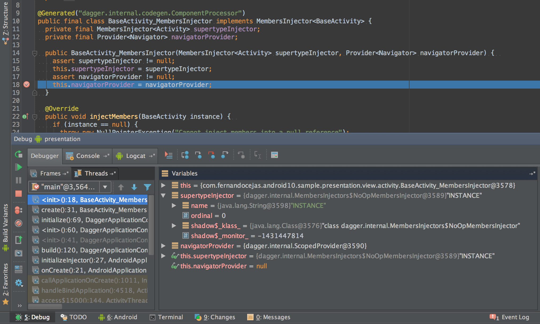Viewport: 540px width, 324px height.
Task: Select the Frames tab
Action: [50, 173]
